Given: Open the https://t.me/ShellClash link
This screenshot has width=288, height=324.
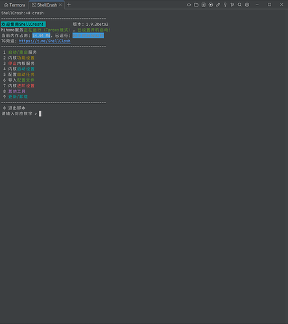Looking at the screenshot, I should (x=45, y=41).
